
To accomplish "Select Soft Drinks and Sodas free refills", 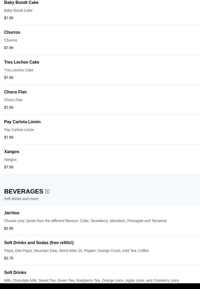I will tap(39, 243).
